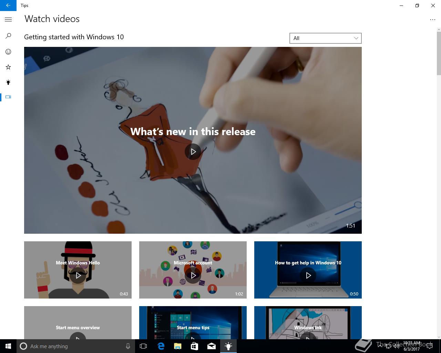Image resolution: width=441 pixels, height=353 pixels.
Task: Open the Store app on taskbar
Action: point(195,346)
